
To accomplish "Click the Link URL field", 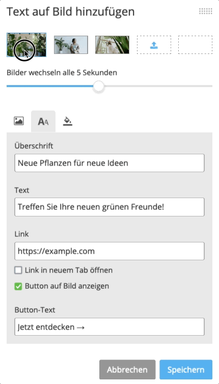I will tap(109, 251).
